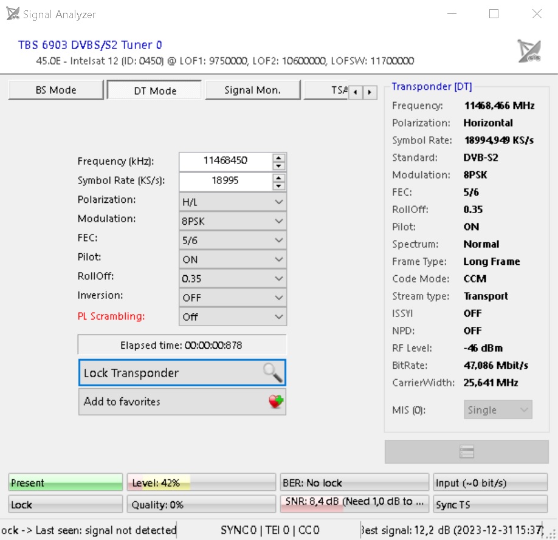Click the Last seen: signal not detected text
Image resolution: width=558 pixels, height=540 pixels.
click(106, 530)
